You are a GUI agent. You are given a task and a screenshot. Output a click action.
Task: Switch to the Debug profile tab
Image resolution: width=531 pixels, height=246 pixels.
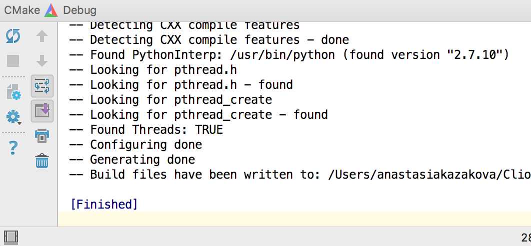pyautogui.click(x=79, y=10)
